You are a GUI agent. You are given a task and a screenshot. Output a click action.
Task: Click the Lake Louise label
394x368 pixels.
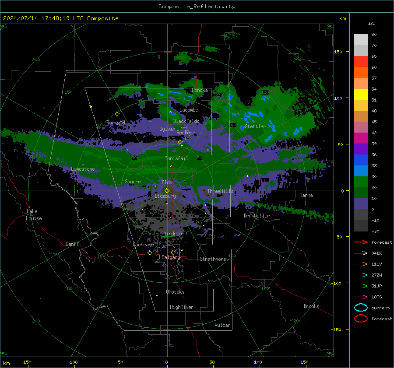pyautogui.click(x=34, y=215)
